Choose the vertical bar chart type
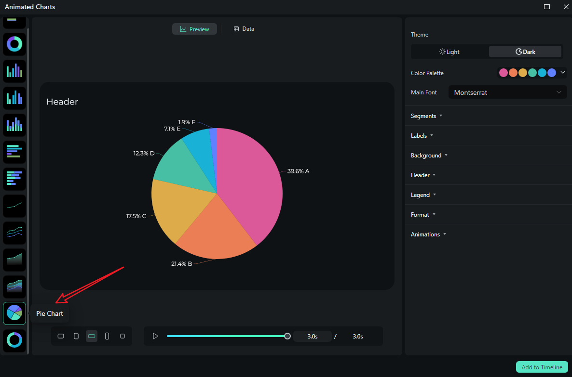This screenshot has height=377, width=572. pos(14,71)
